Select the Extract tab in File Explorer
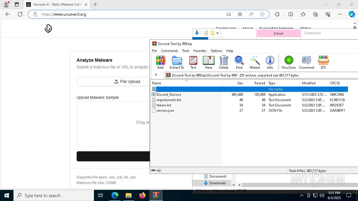The width and height of the screenshot is (358, 201). coord(279,33)
